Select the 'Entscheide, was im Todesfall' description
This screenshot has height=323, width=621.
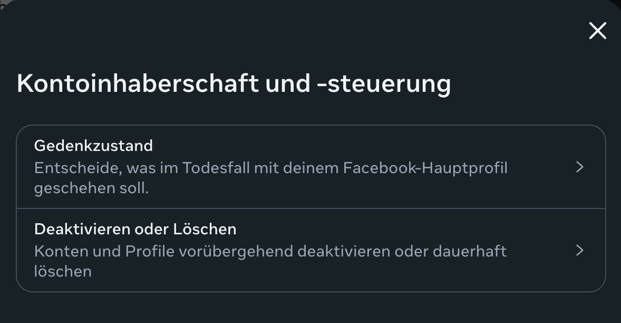pyautogui.click(x=270, y=168)
